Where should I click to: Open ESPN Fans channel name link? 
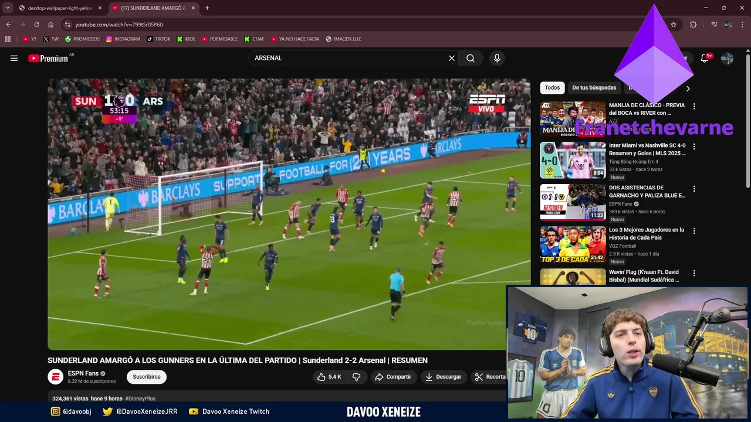tap(83, 373)
